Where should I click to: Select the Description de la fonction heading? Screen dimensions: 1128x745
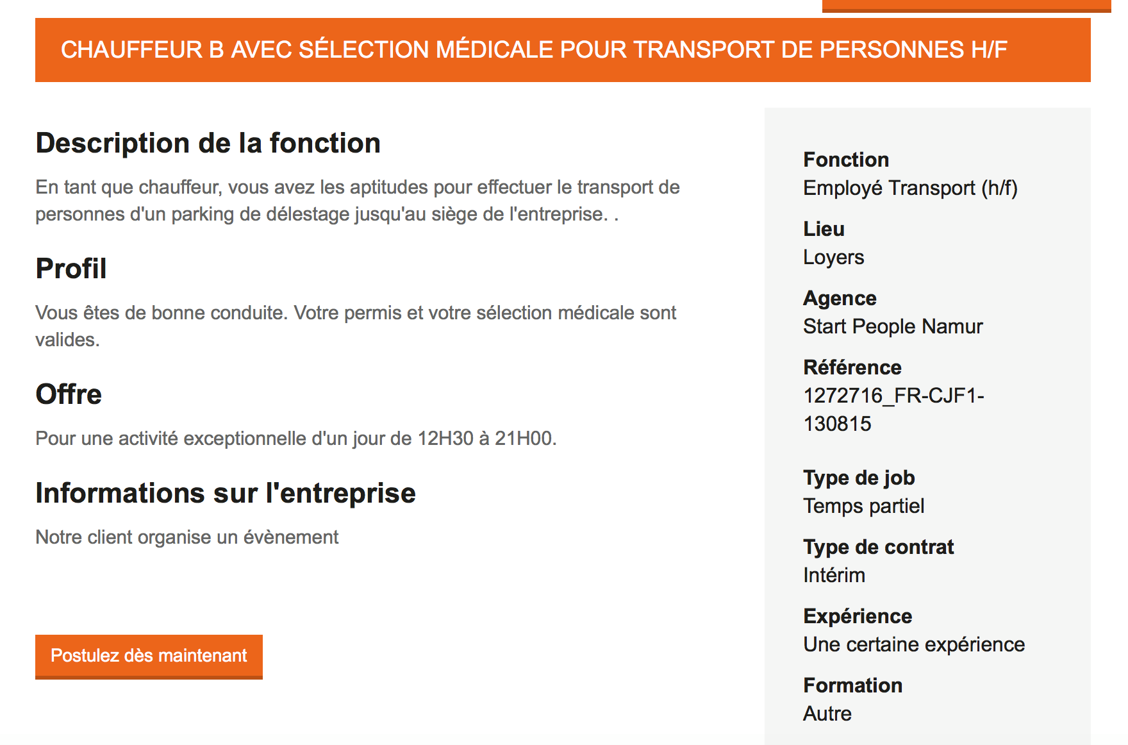[208, 143]
